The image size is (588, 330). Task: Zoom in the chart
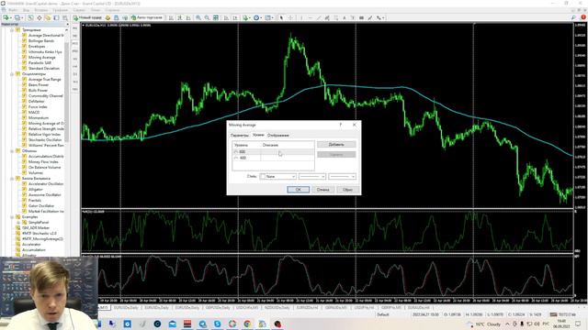198,17
